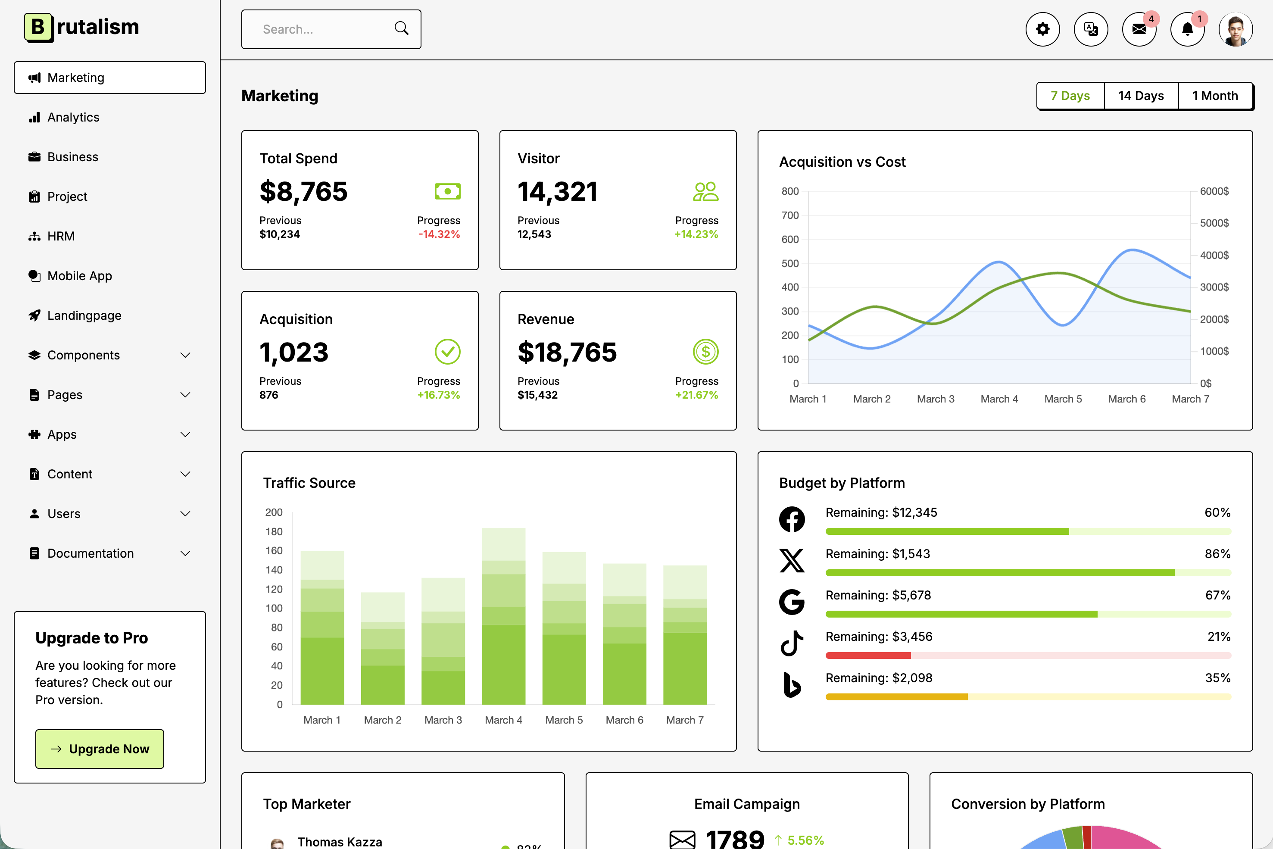Viewport: 1273px width, 849px height.
Task: Open the Mobile App sidebar item
Action: 110,276
